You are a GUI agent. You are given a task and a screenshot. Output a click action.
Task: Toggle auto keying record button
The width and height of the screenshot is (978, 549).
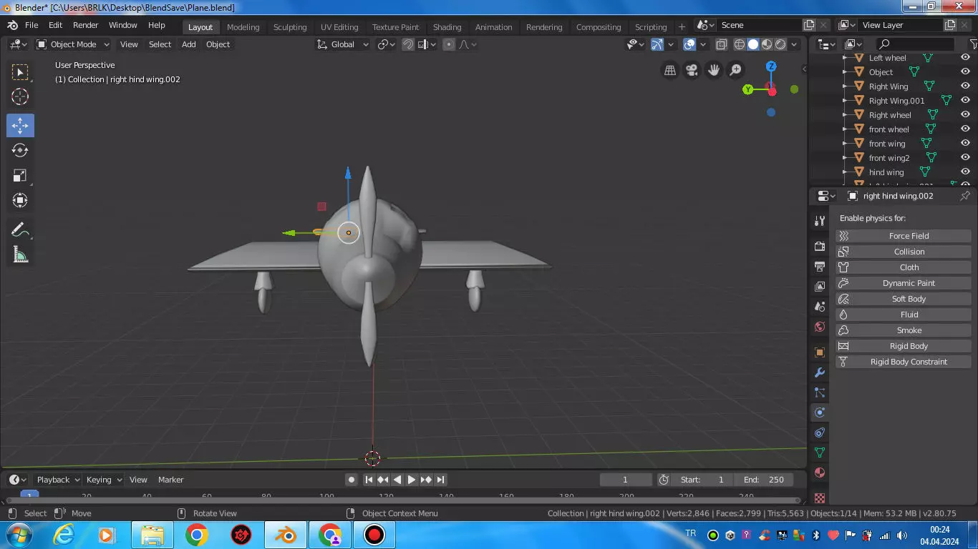coord(352,480)
